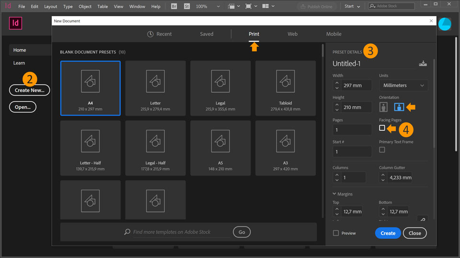Choose the Letter preset thumbnail
This screenshot has width=460, height=258.
pyautogui.click(x=155, y=88)
